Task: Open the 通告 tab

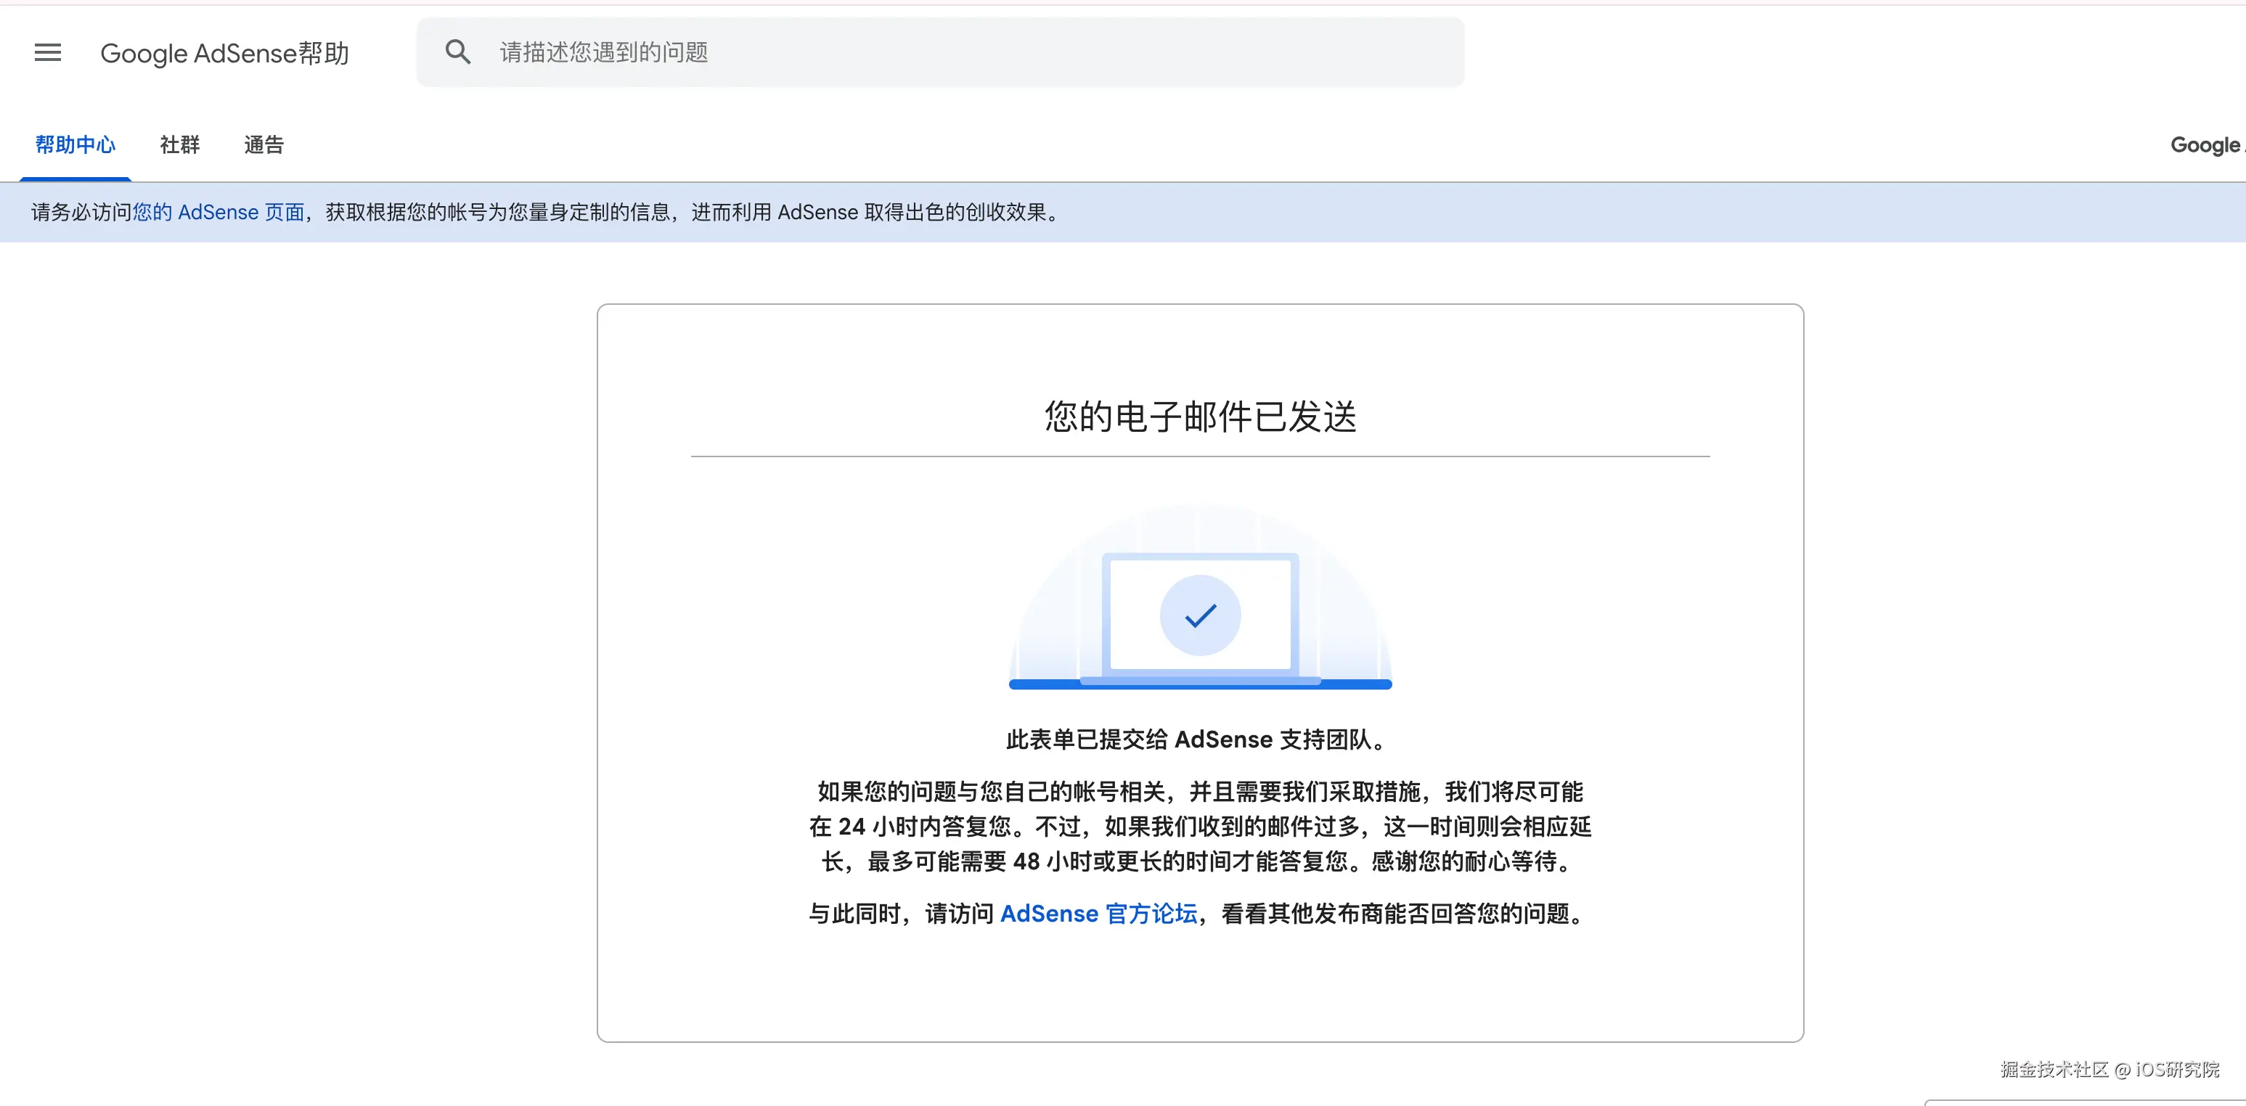Action: (263, 144)
